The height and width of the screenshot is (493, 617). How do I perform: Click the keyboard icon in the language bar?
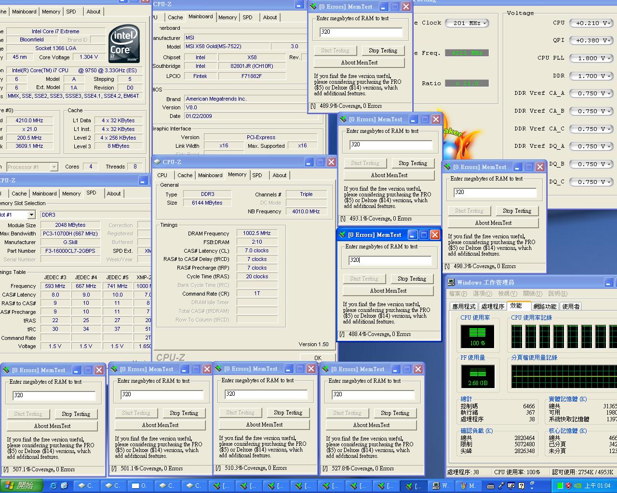(491, 486)
